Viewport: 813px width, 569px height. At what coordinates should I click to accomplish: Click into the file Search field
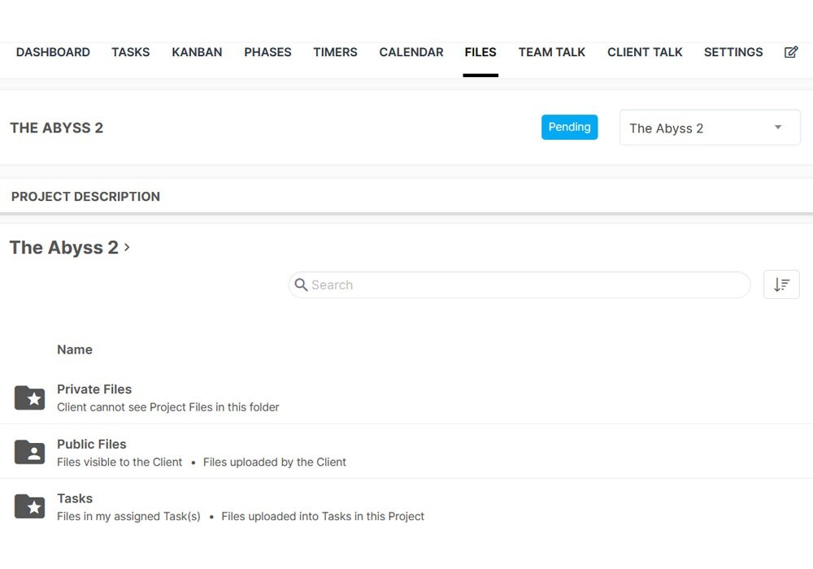coord(520,284)
